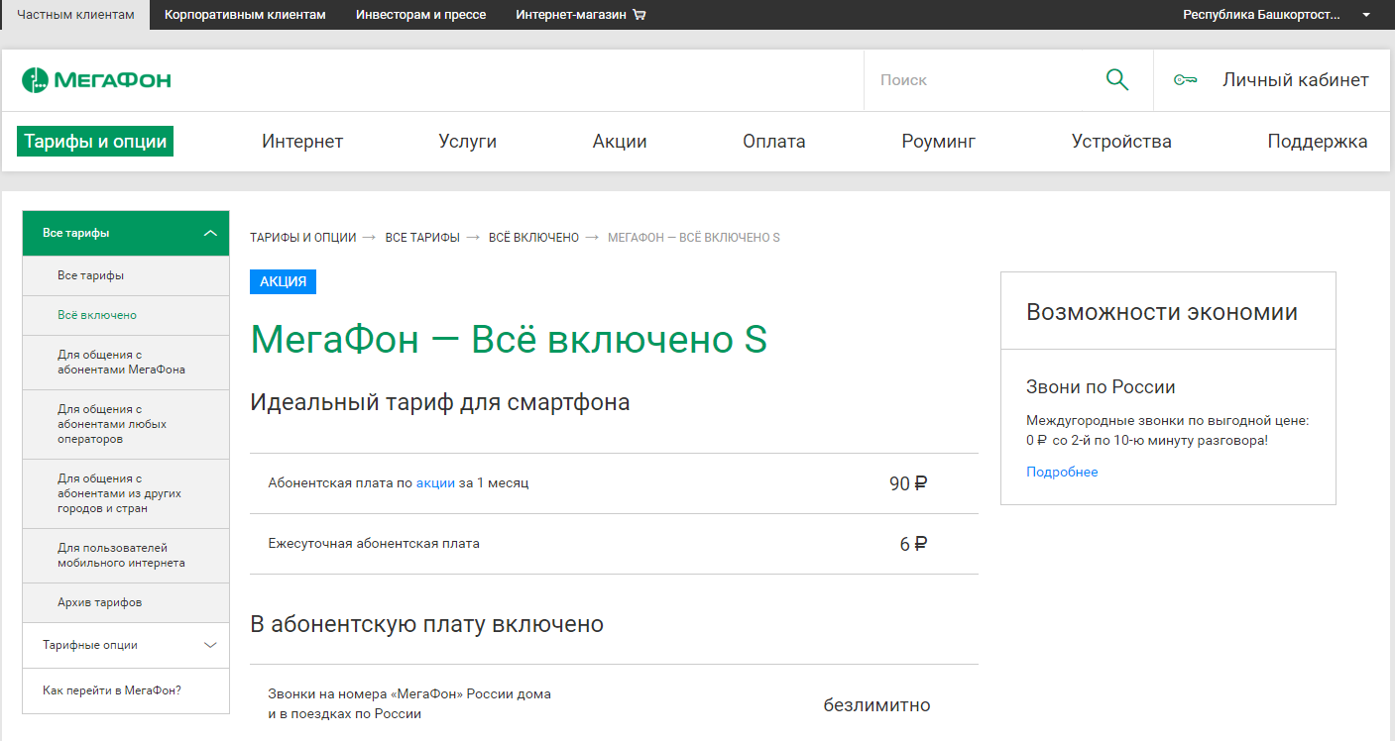Select Всё включено in sidebar
Viewport: 1395px width, 741px height.
point(126,315)
